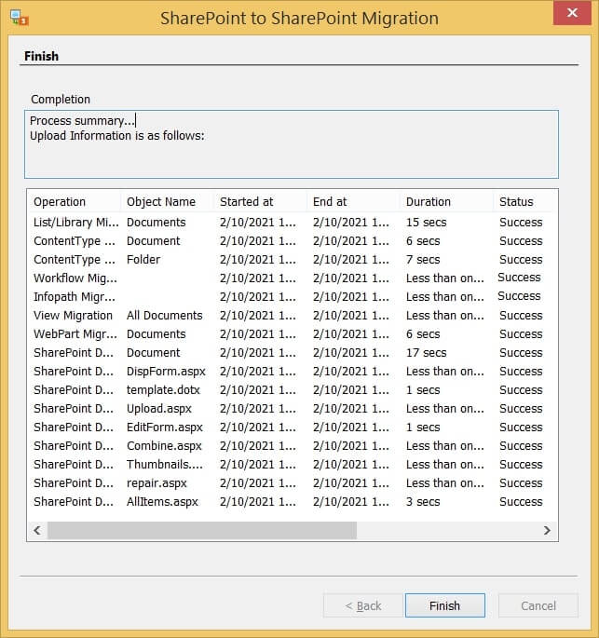The height and width of the screenshot is (638, 599).
Task: Click the template.dotx object name
Action: [x=163, y=390]
